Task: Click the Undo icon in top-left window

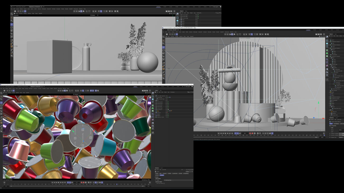Action: (11, 7)
